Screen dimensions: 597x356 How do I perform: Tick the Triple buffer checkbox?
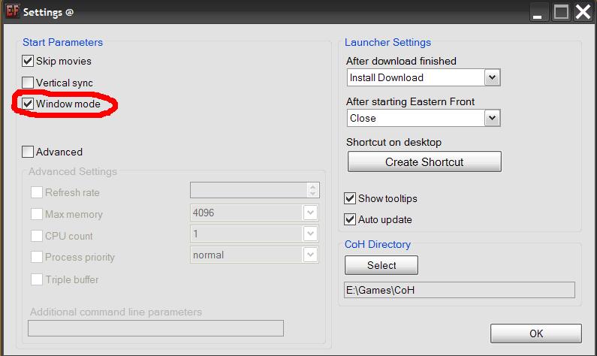(x=37, y=279)
